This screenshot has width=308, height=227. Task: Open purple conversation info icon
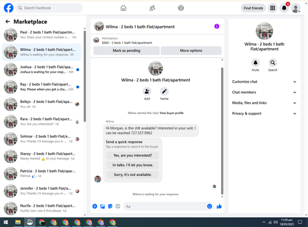(x=217, y=27)
